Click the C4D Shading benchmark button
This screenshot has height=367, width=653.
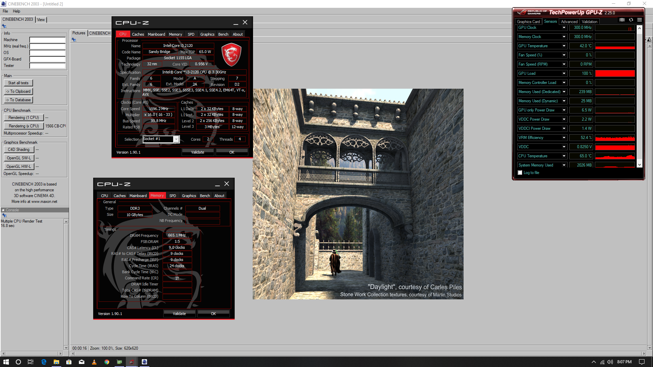click(x=19, y=150)
